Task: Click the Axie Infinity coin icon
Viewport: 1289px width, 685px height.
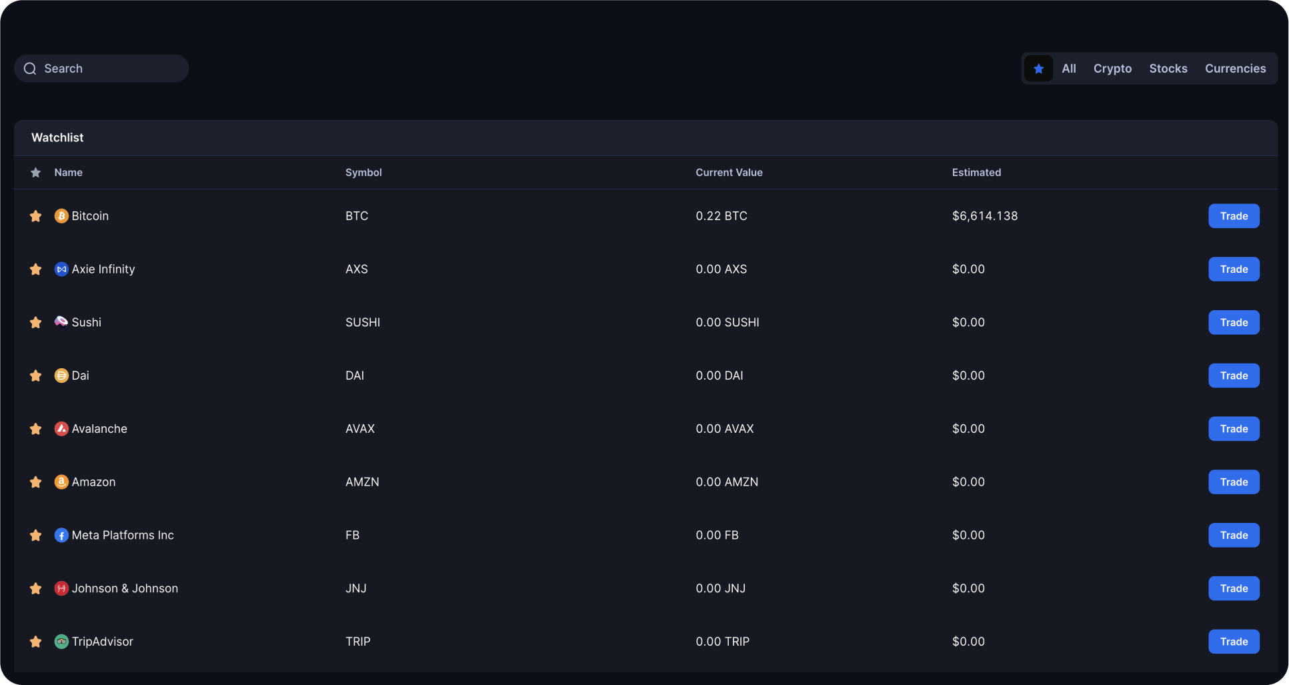Action: (x=61, y=269)
